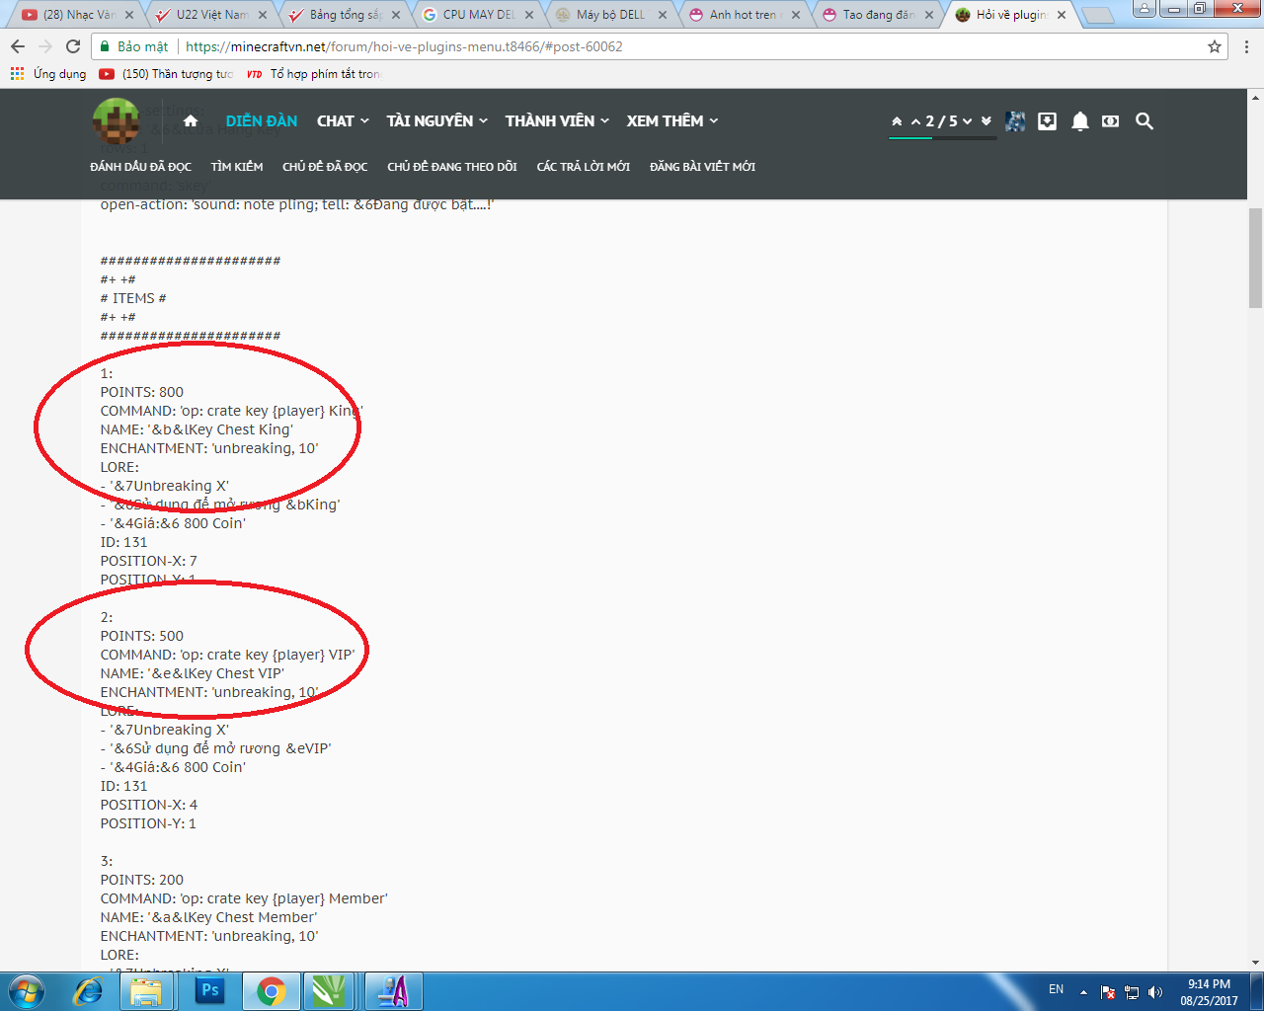Switch to the CPU MAY DELL tab
This screenshot has height=1011, width=1264.
tap(479, 15)
